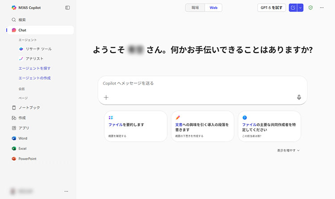Click the plus icon to add attachment
The image size is (335, 199).
[106, 97]
